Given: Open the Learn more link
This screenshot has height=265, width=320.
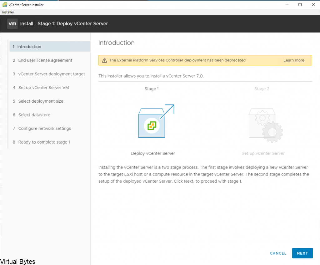Looking at the screenshot, I should click(294, 60).
